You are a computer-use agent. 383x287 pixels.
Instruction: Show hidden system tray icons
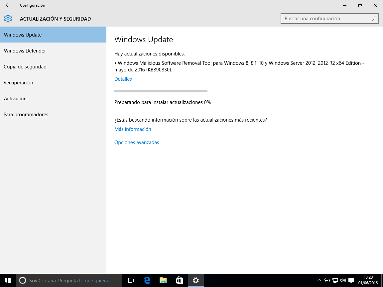click(319, 280)
